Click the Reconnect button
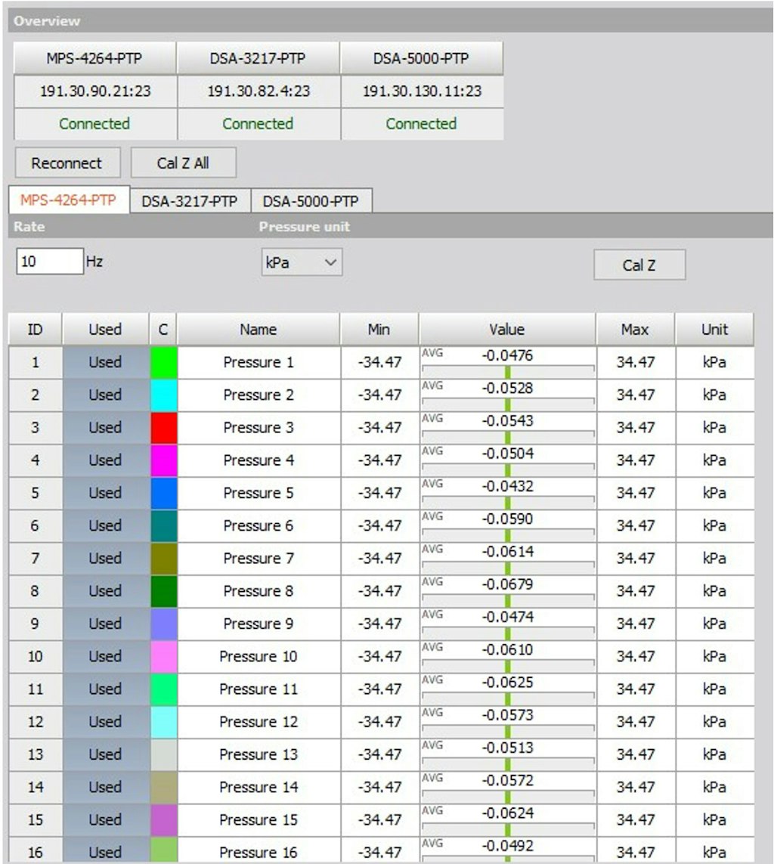Image resolution: width=774 pixels, height=864 pixels. pos(67,163)
